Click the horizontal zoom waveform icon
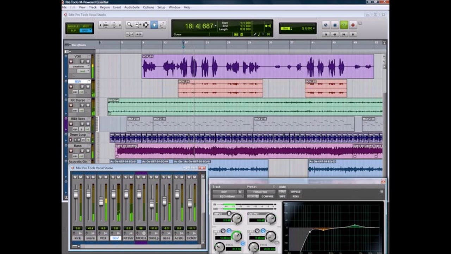451x254 pixels. [x=106, y=25]
